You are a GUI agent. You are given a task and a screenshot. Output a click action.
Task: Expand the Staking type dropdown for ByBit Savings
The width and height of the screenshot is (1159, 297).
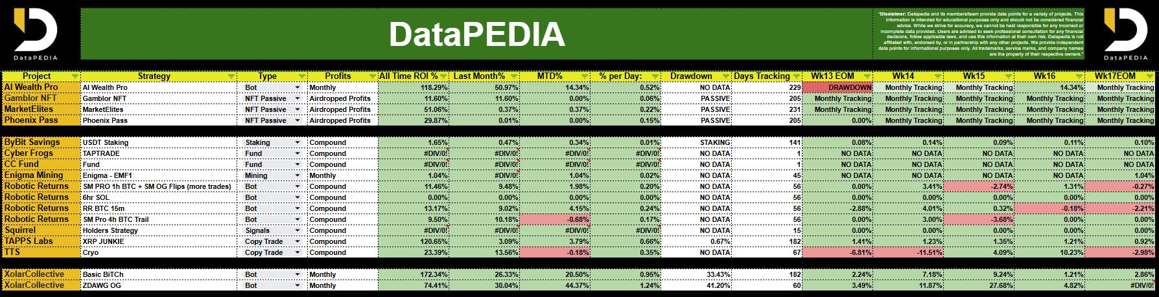[x=298, y=142]
